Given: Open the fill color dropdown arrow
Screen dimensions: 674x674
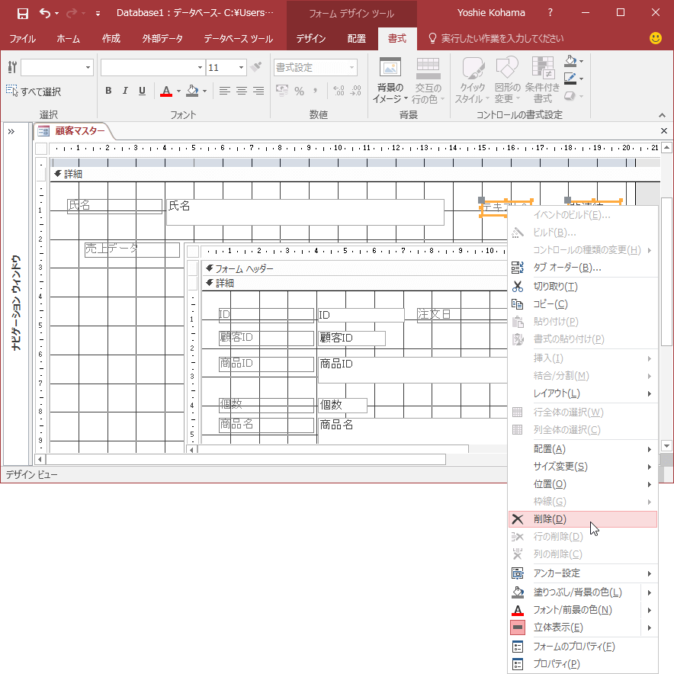Looking at the screenshot, I should (x=204, y=91).
